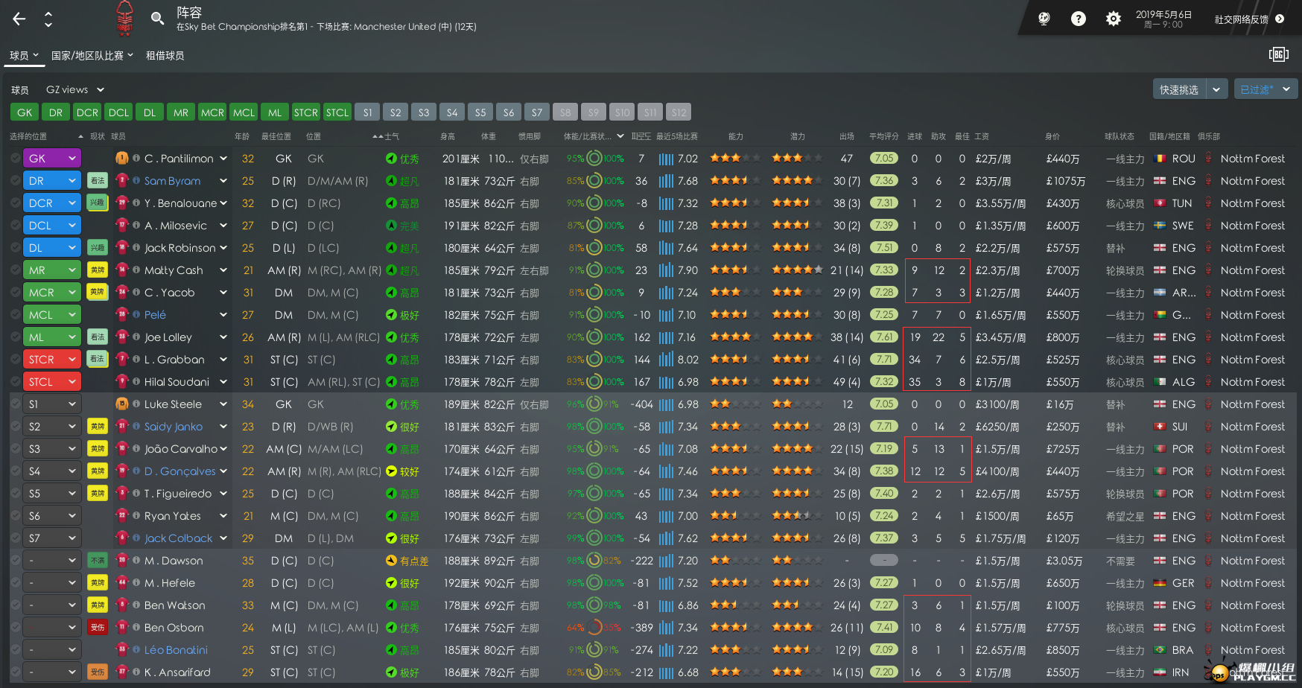Go back with the left arrow
Viewport: 1302px width, 688px height.
pos(19,19)
